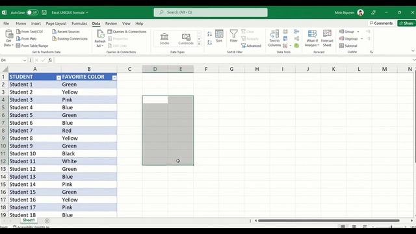Click the Ungroup outline icon
Viewport: 416px width, 234px height.
point(342,39)
